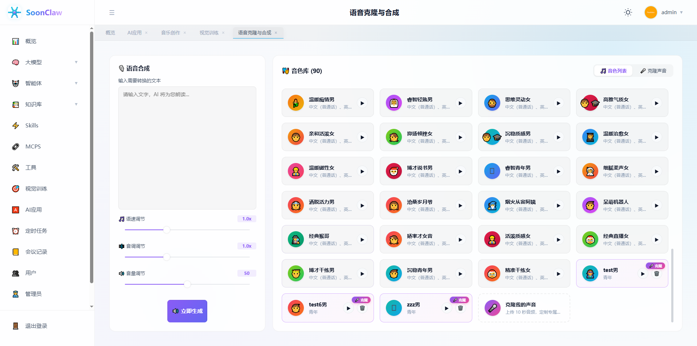Expand the 智能体 sidebar menu arrow

pyautogui.click(x=76, y=83)
